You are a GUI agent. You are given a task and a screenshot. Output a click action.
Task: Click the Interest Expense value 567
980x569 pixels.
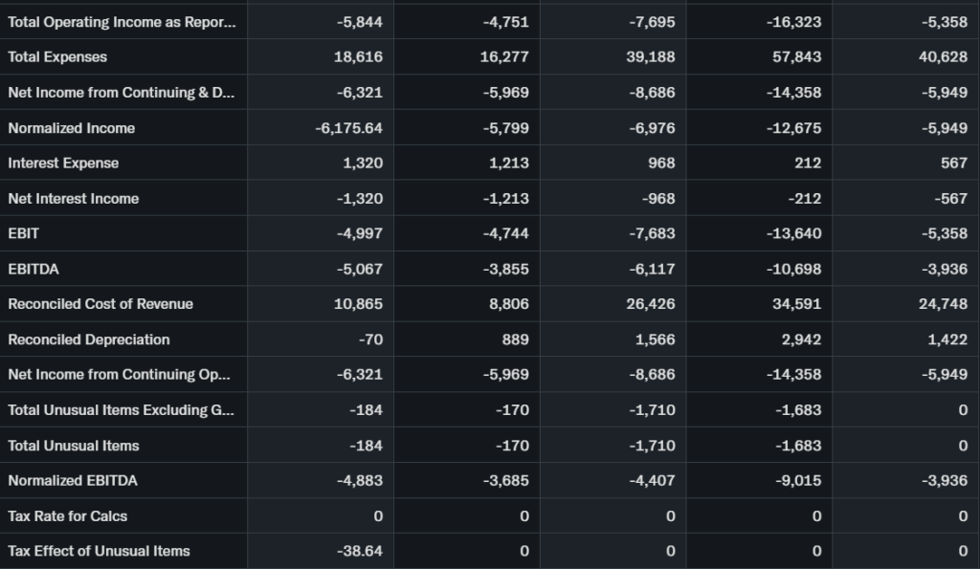point(953,164)
